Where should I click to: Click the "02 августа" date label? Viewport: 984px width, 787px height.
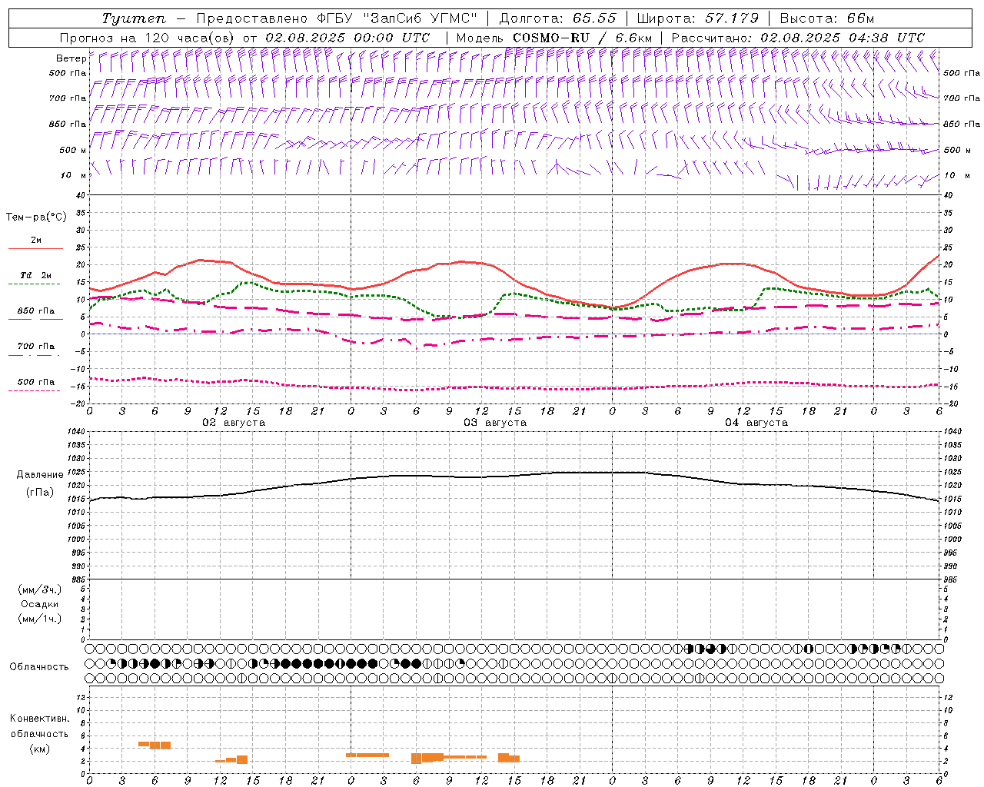(x=234, y=423)
